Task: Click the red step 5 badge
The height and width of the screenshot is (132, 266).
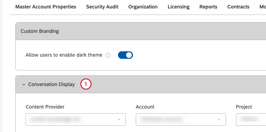Action: coord(86,84)
